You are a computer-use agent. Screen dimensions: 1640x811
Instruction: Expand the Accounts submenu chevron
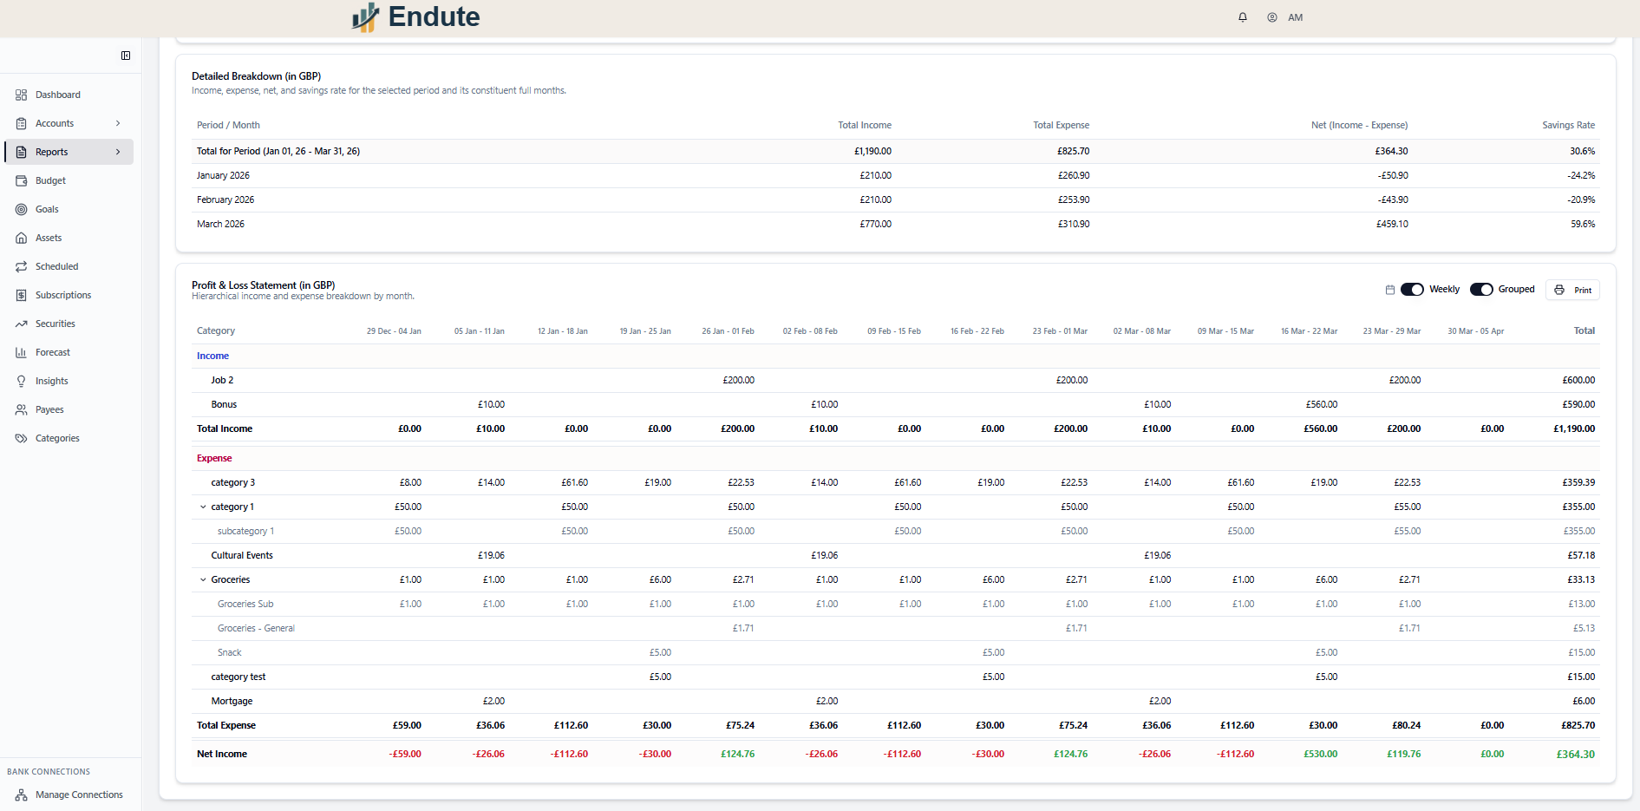[118, 123]
